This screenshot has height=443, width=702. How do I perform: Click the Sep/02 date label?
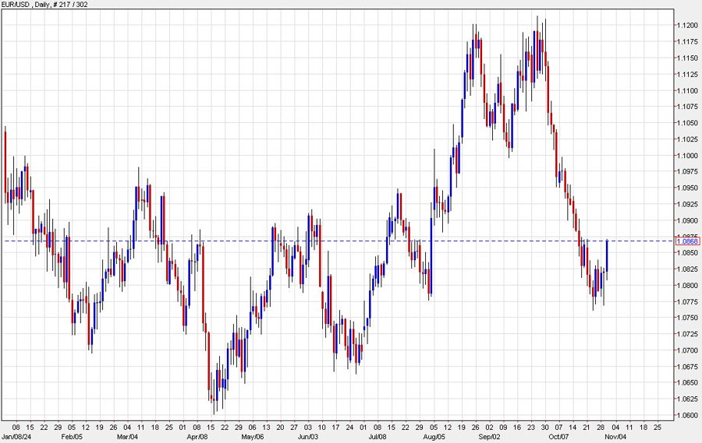tap(489, 437)
